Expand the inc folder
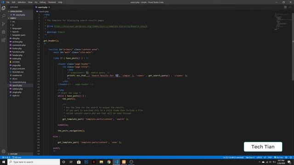Image resolution: width=294 pixels, height=165 pixels. (13, 22)
